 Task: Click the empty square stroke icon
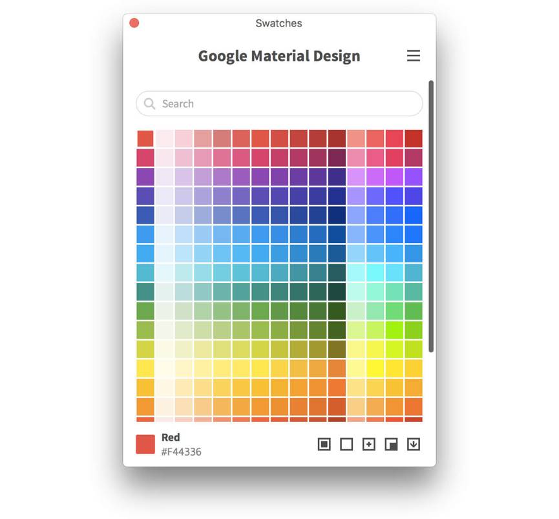[346, 444]
